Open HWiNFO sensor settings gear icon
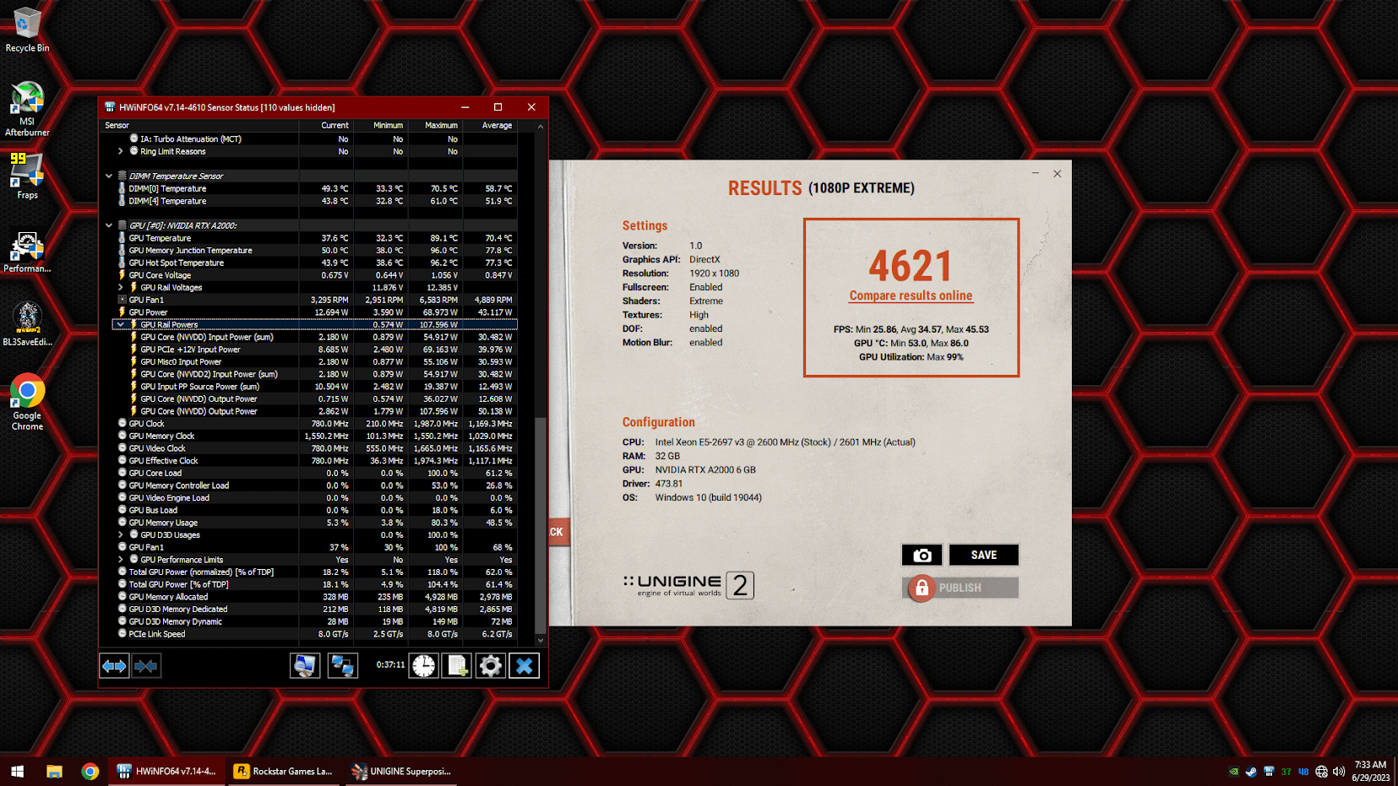Viewport: 1398px width, 786px height. pos(490,666)
